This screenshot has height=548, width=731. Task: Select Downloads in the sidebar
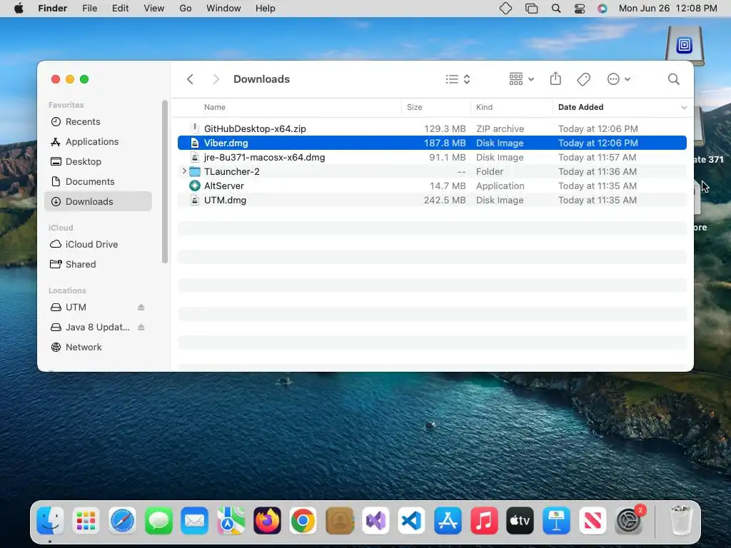tap(98, 201)
